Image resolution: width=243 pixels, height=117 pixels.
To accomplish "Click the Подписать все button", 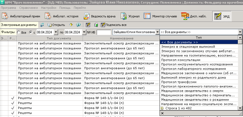I will pos(114,25).
